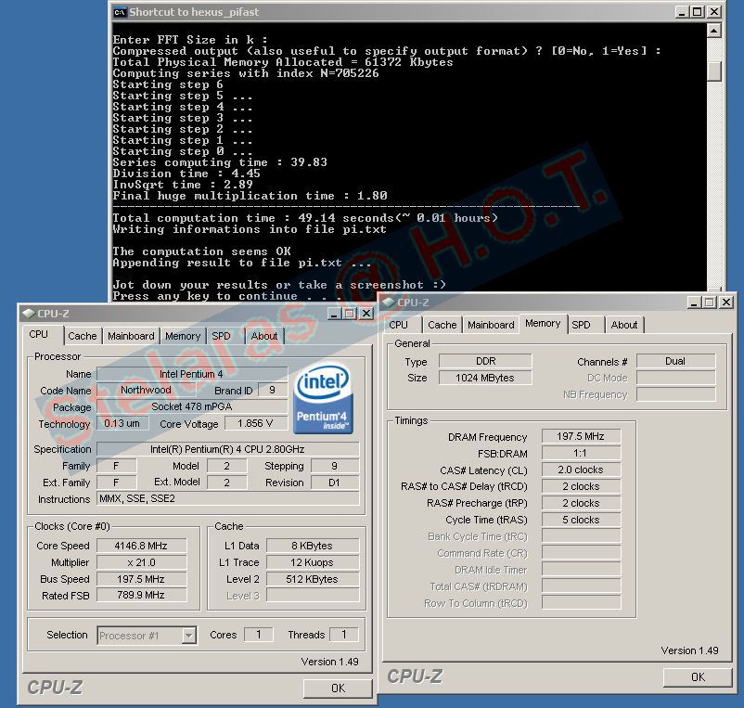This screenshot has width=744, height=708.
Task: Switch to Mainboard tab in right CPU-Z window
Action: click(x=491, y=325)
